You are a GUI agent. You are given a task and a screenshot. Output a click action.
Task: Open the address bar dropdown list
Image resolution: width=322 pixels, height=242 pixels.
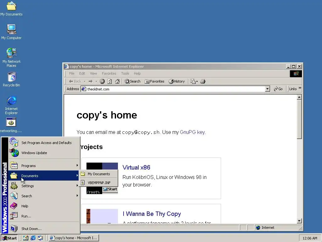(267, 89)
